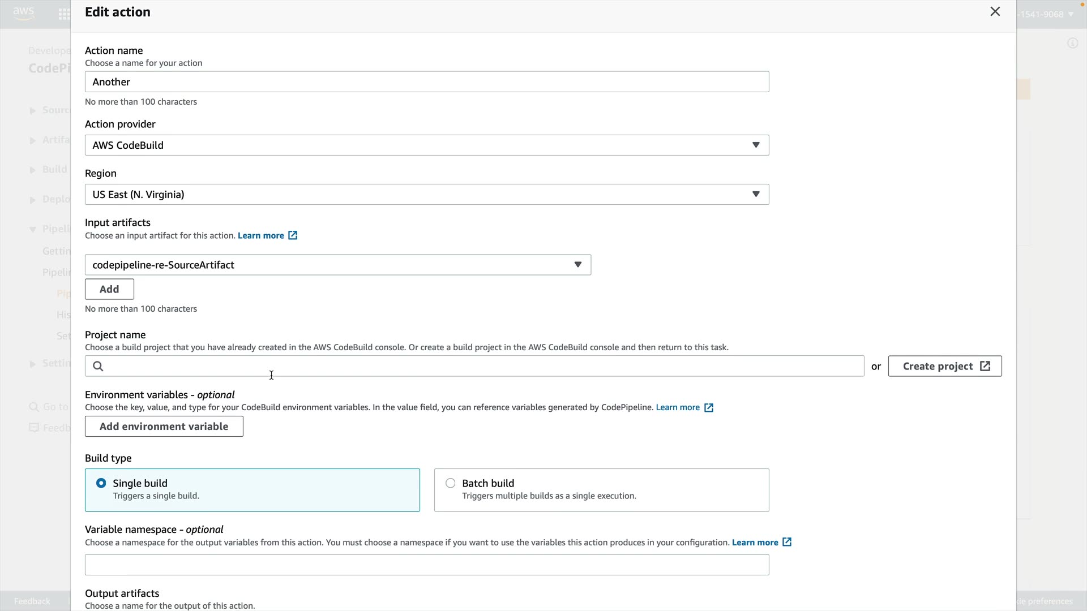Click external link icon beside Input artifacts Learn more
The width and height of the screenshot is (1087, 611).
pos(293,235)
